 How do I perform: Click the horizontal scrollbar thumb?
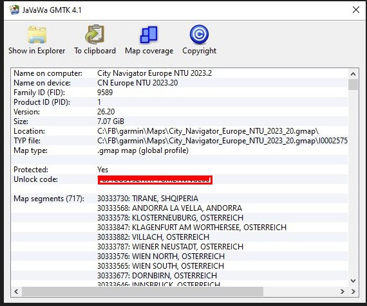(x=142, y=291)
